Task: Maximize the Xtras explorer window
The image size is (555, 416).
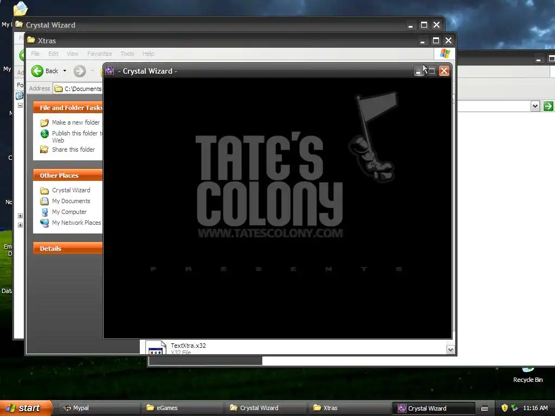Action: coord(436,41)
